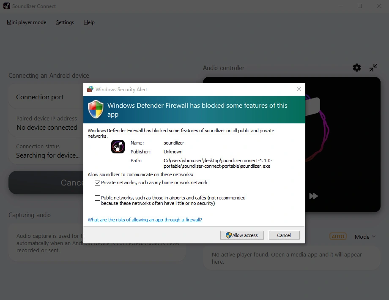Click the Soundlizer Connect title bar icon
This screenshot has width=389, height=300.
tap(7, 6)
